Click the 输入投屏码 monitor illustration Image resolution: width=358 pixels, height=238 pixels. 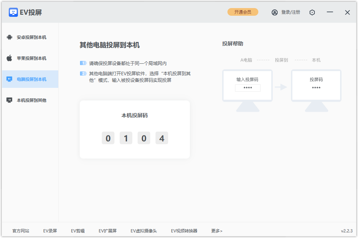tap(247, 91)
